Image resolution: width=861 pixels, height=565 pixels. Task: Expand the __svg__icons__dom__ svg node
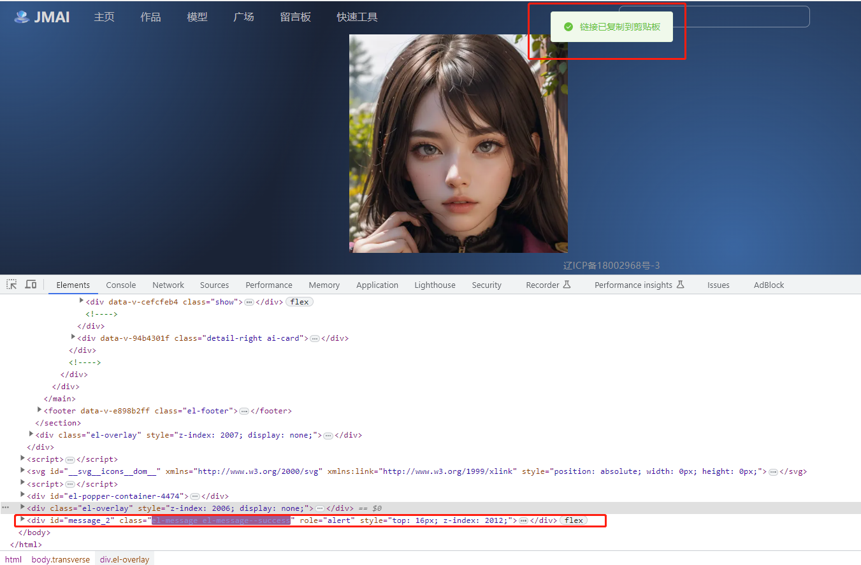[x=22, y=471]
